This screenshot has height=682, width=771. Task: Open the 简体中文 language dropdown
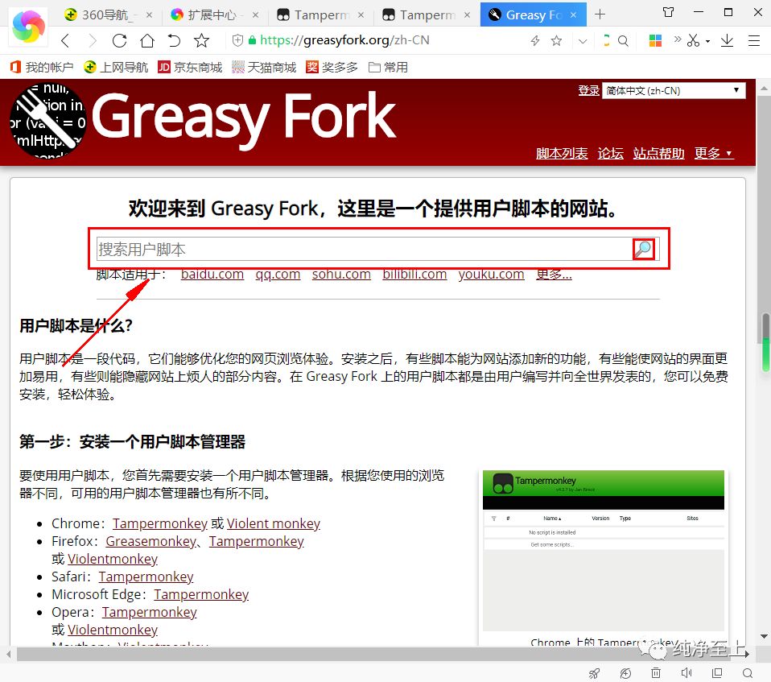[x=674, y=90]
